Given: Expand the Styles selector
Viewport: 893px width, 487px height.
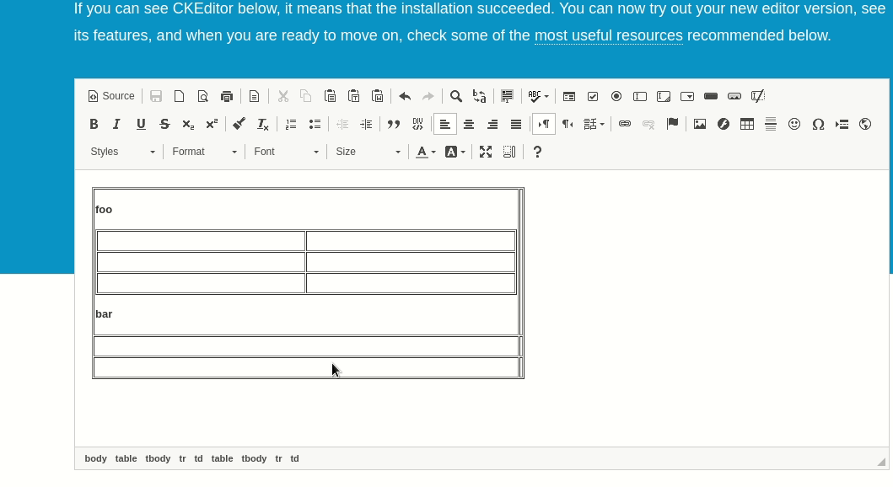Looking at the screenshot, I should click(x=121, y=152).
